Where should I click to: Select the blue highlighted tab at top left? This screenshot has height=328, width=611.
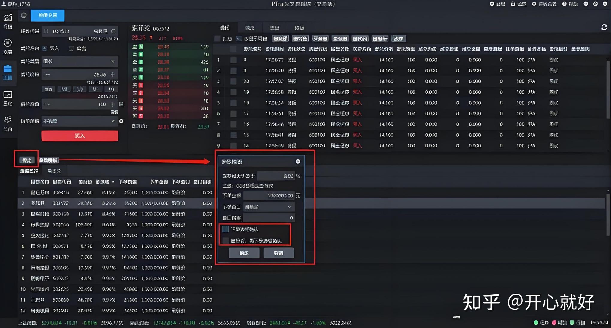[48, 15]
